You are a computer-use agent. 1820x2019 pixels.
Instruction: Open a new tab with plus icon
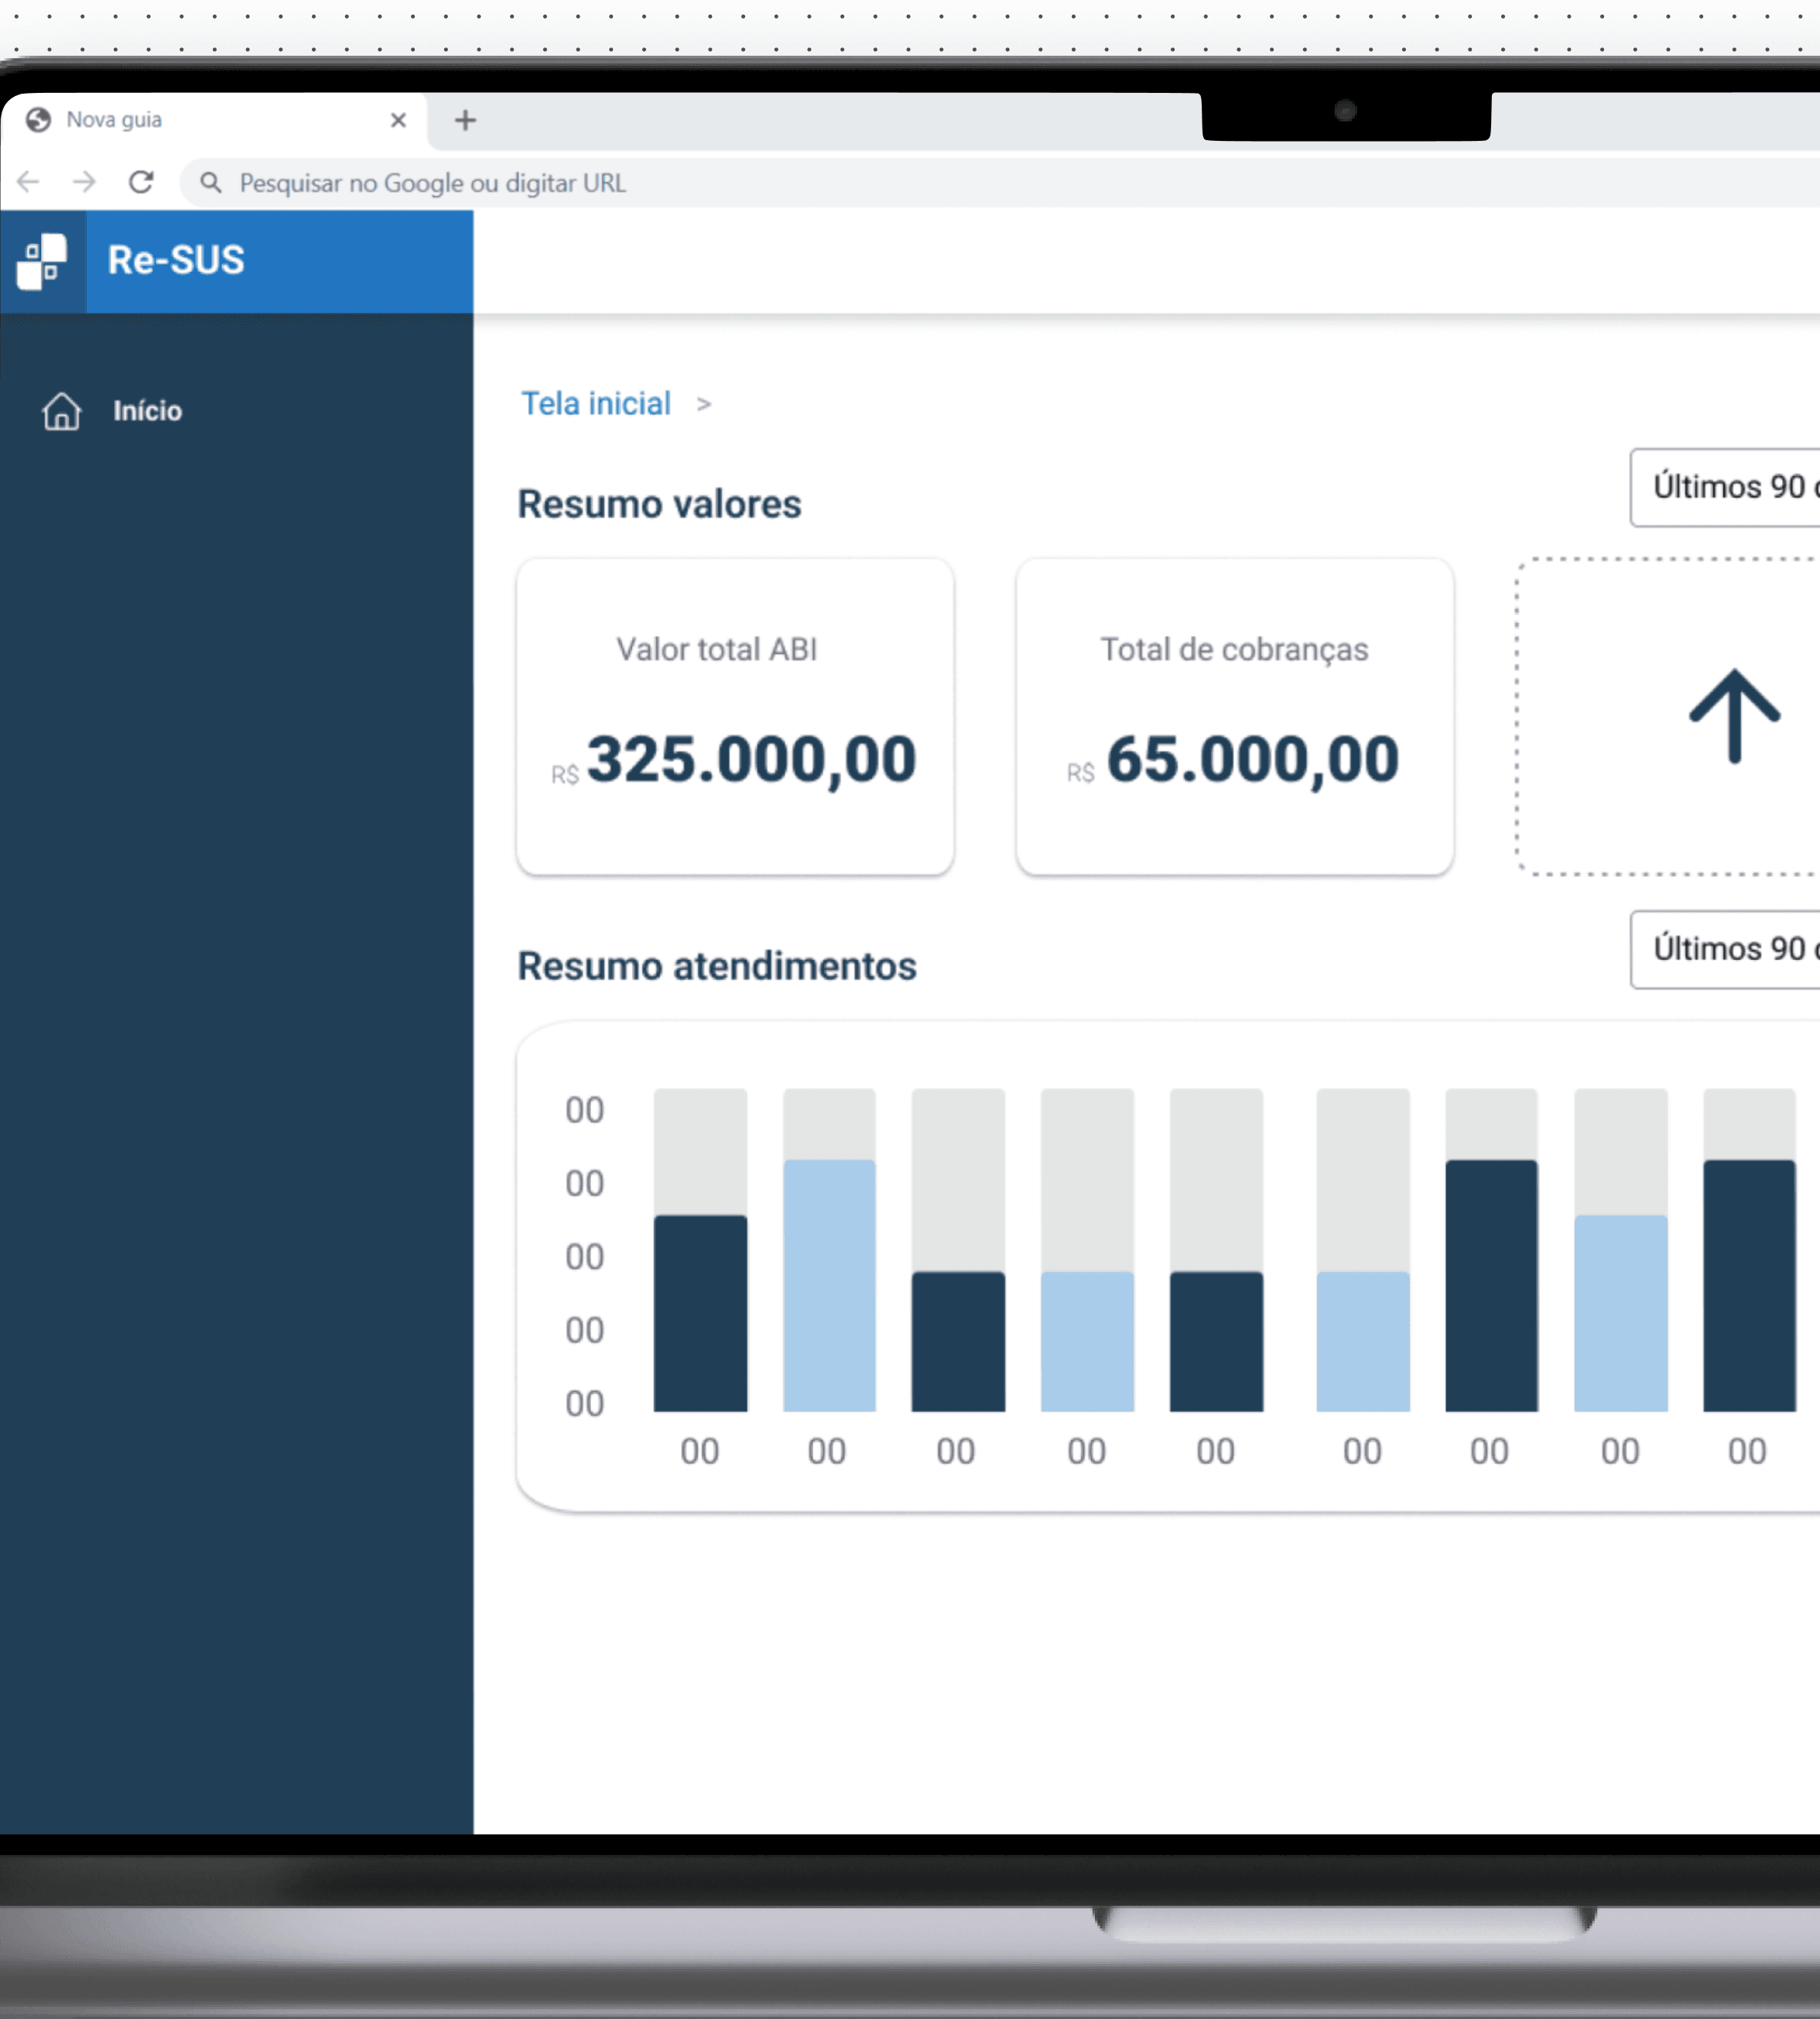tap(465, 121)
